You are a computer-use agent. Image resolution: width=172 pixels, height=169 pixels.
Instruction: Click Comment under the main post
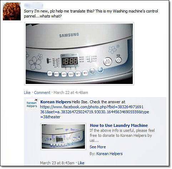[x=42, y=93]
